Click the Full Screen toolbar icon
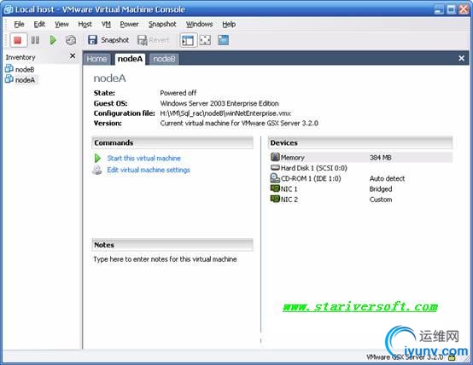The height and width of the screenshot is (365, 473). click(x=205, y=40)
